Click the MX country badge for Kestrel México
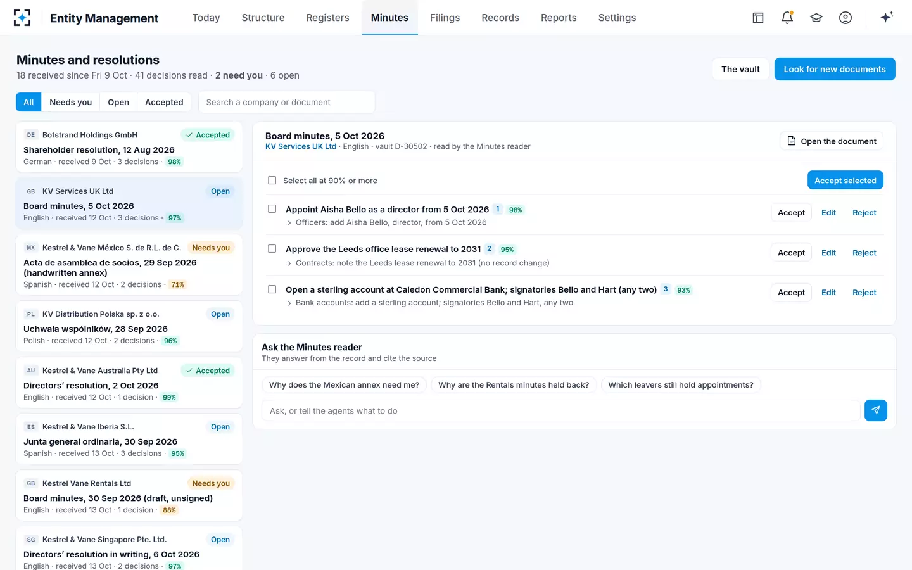This screenshot has width=912, height=570. (31, 248)
